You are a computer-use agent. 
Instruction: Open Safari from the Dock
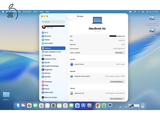[77, 105]
